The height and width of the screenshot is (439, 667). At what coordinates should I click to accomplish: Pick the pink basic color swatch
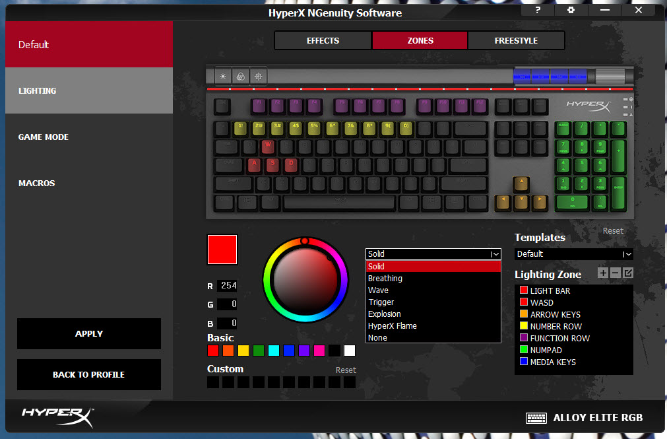click(319, 351)
